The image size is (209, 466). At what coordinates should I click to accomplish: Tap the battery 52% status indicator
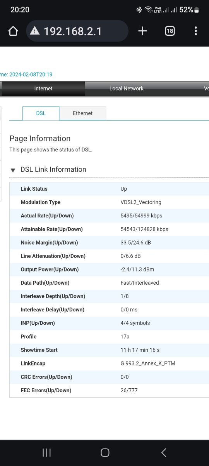click(190, 10)
